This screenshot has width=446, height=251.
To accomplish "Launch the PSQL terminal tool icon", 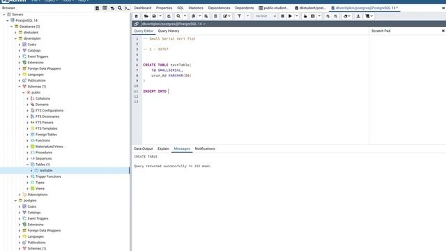I will click(127, 8).
